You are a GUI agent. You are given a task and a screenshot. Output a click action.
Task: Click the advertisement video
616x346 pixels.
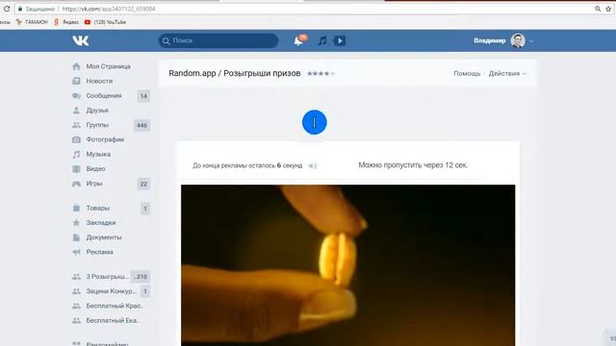348,265
